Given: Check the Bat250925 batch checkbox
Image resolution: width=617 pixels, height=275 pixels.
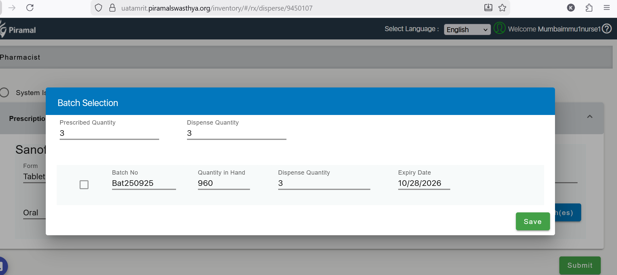Looking at the screenshot, I should coord(84,185).
